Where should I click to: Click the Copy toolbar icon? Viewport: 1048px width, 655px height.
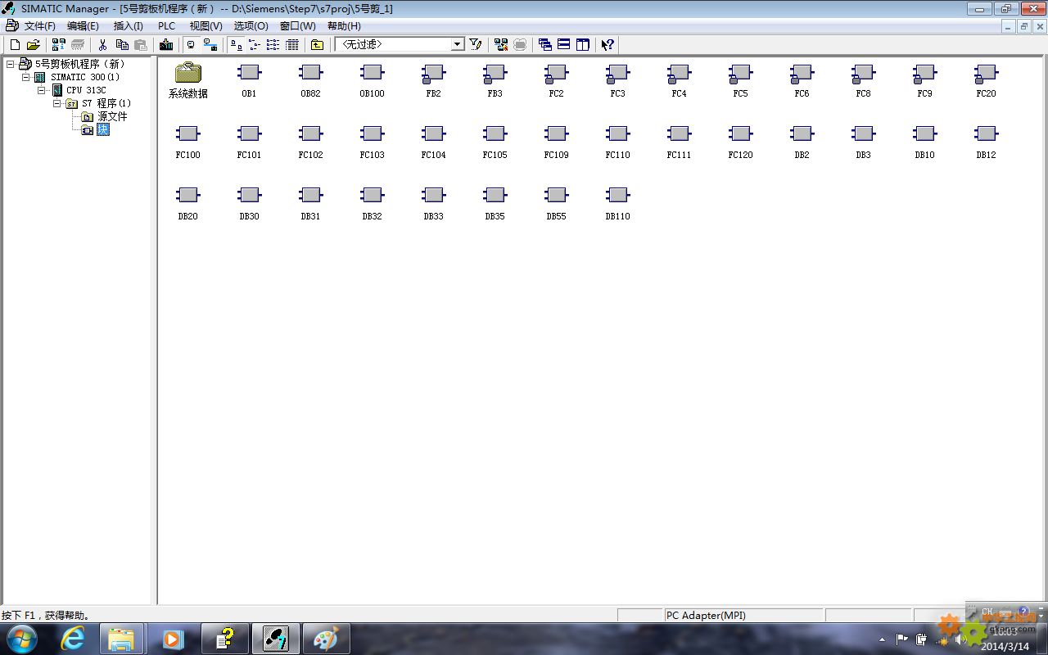(x=122, y=45)
